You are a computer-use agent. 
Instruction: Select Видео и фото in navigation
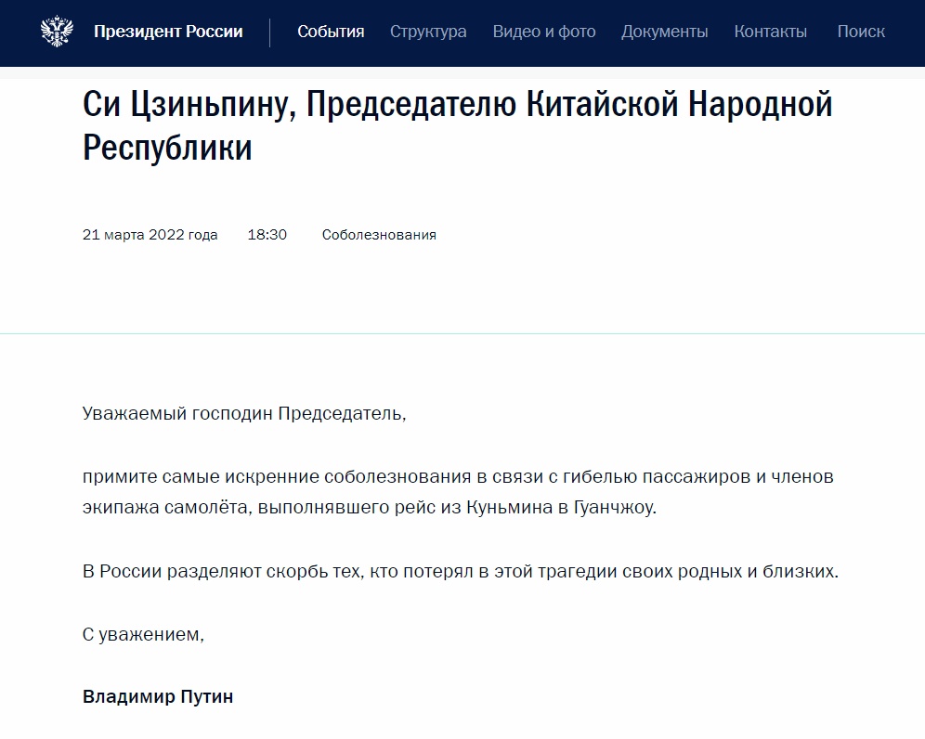coord(544,32)
